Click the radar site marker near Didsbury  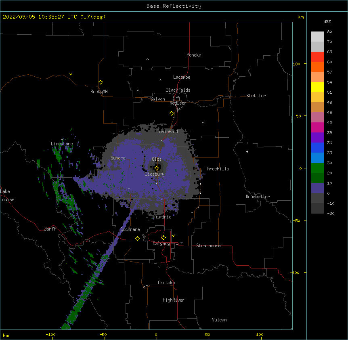[157, 168]
